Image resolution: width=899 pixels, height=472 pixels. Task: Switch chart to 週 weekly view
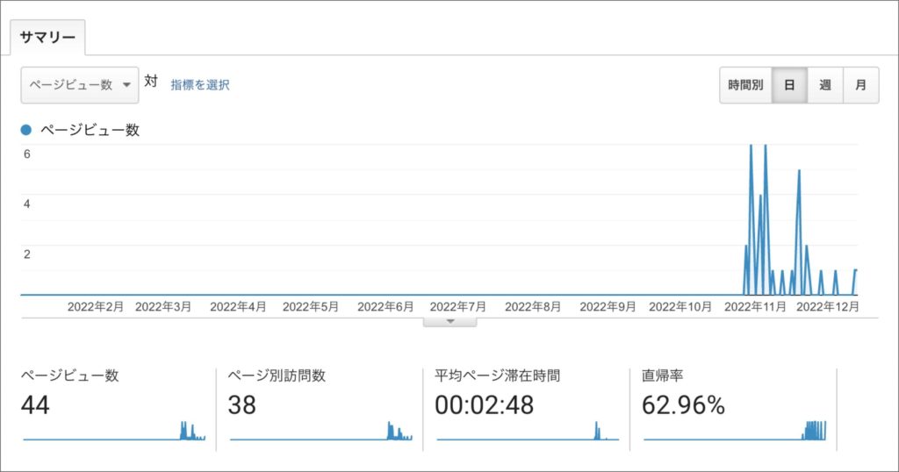(825, 85)
